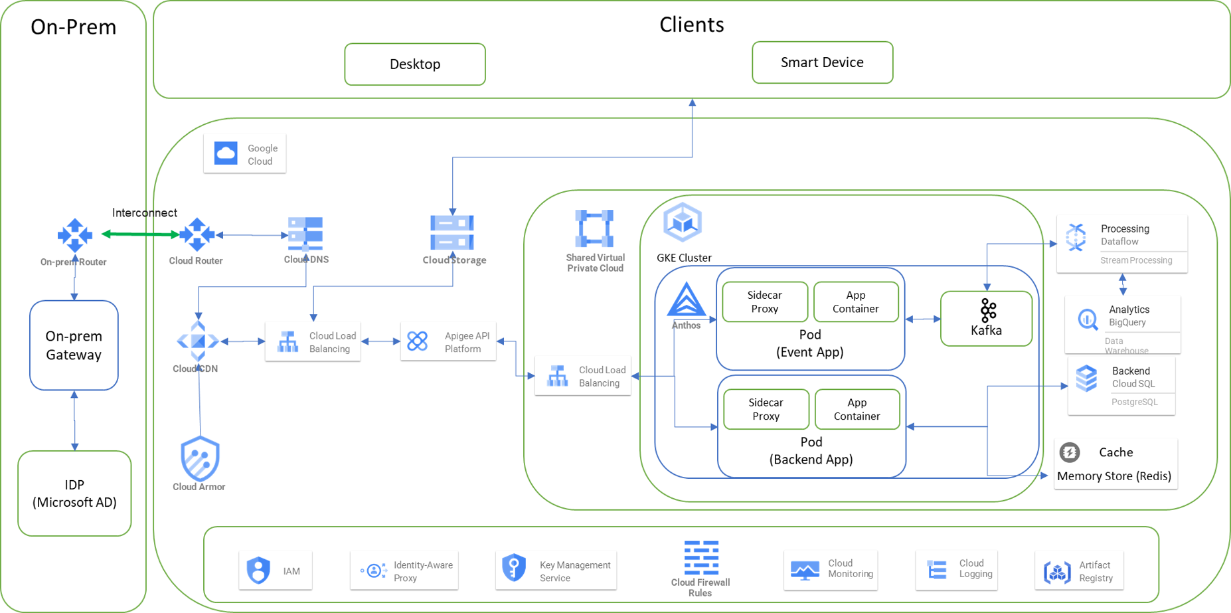
Task: Click the Cloud Load Balancing icon inside the VPC
Action: click(557, 376)
